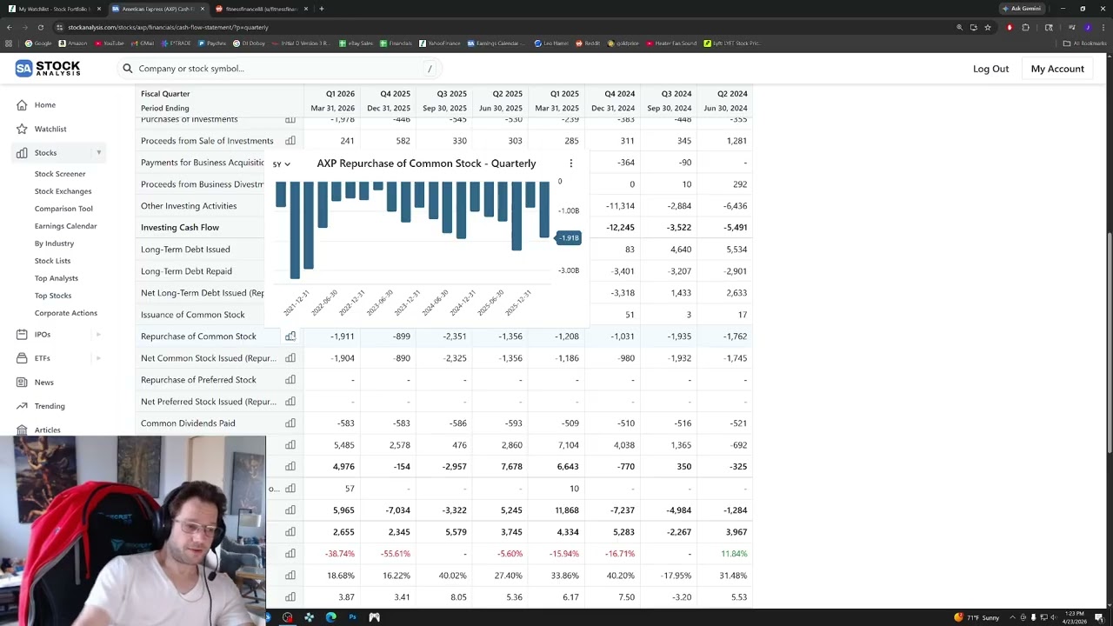The width and height of the screenshot is (1113, 626).
Task: Open Photoshop from the taskbar
Action: pyautogui.click(x=352, y=617)
